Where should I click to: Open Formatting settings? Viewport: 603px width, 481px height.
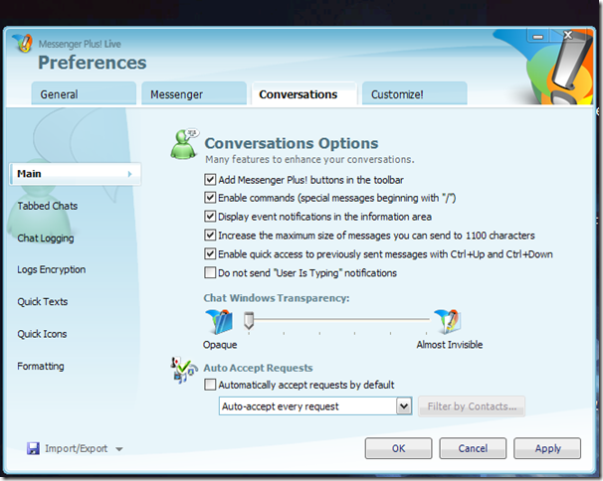click(41, 366)
